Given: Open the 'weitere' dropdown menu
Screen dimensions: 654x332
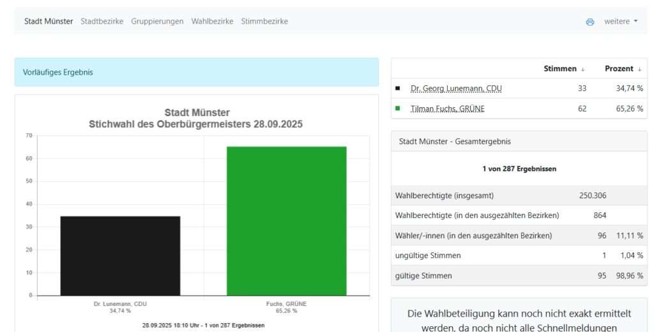Looking at the screenshot, I should 621,21.
